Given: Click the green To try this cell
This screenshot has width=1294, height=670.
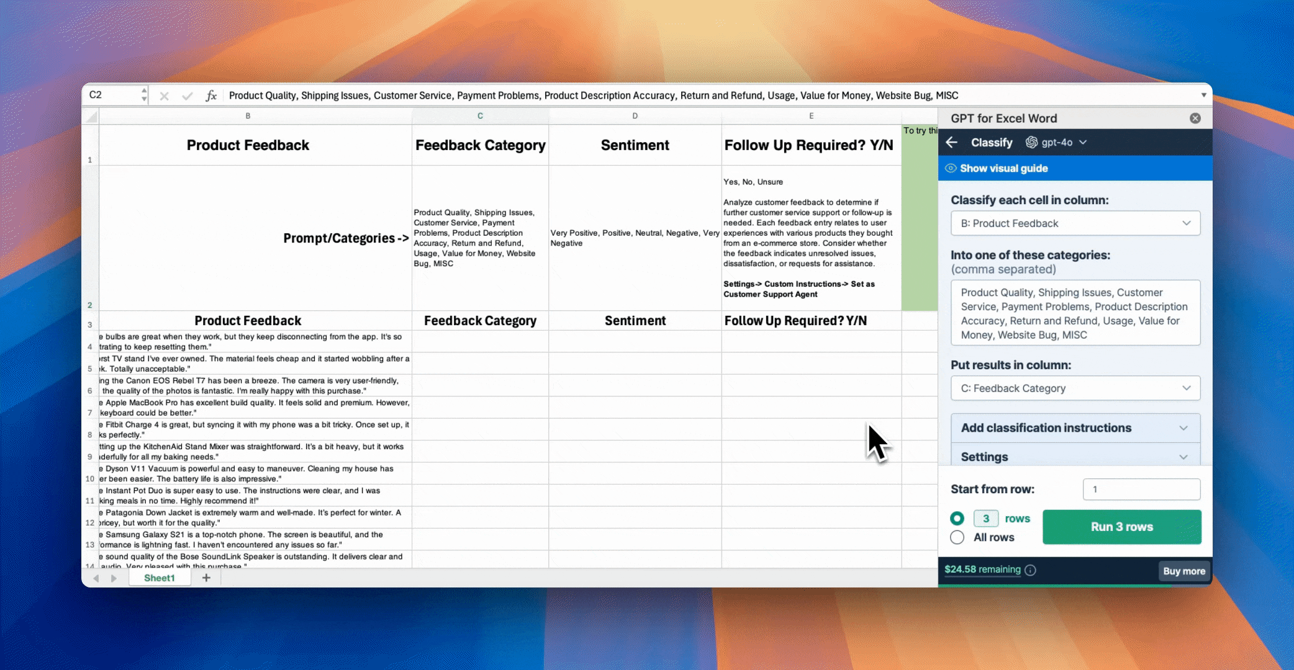Looking at the screenshot, I should pyautogui.click(x=920, y=217).
